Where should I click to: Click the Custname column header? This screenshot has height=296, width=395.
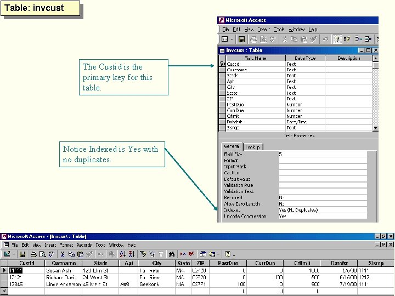click(64, 263)
